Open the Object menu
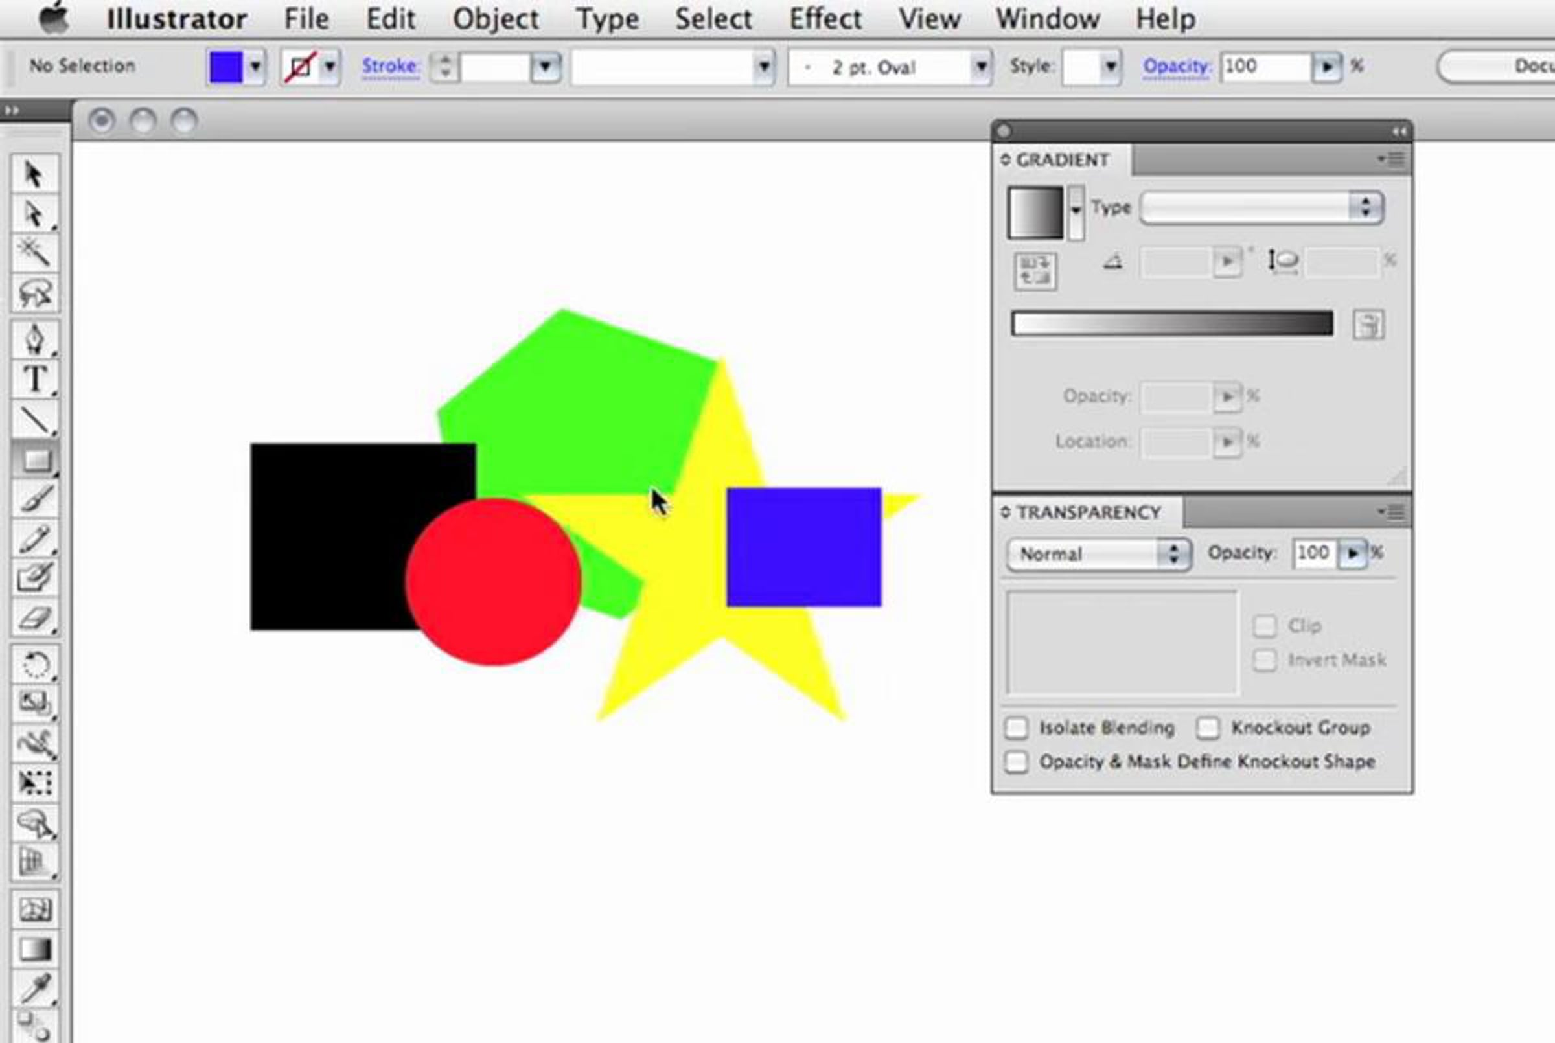The image size is (1555, 1043). 496,19
